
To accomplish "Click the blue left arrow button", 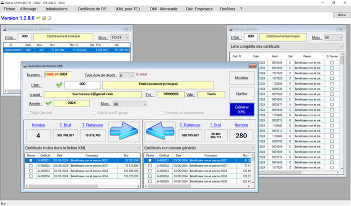I will [x=160, y=132].
